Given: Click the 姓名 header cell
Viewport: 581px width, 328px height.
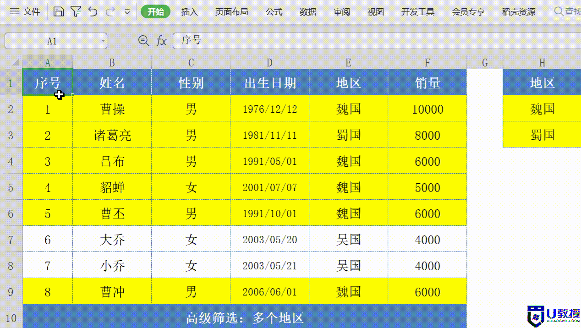Looking at the screenshot, I should coord(112,82).
